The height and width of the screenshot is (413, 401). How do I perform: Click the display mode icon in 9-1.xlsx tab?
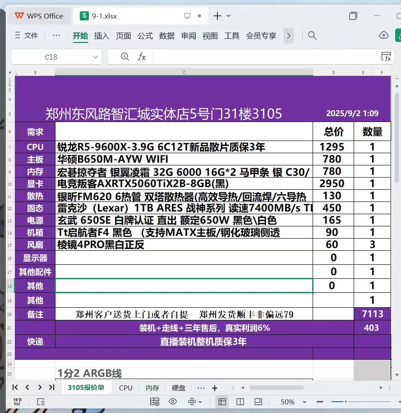coord(187,16)
